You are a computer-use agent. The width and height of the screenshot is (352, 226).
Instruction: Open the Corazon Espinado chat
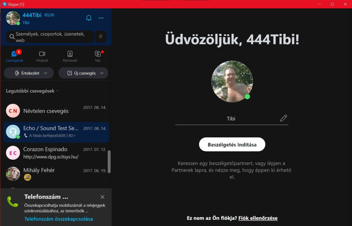pos(56,153)
